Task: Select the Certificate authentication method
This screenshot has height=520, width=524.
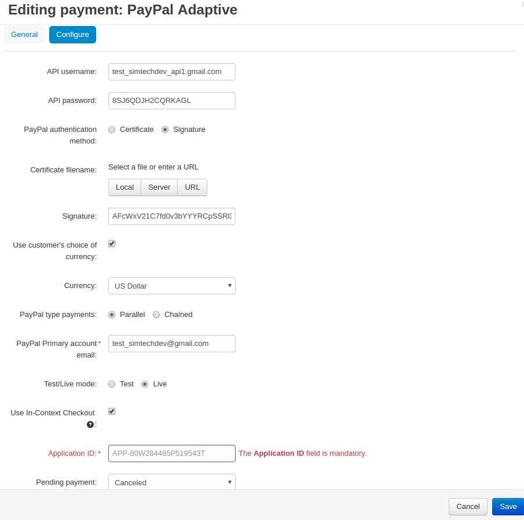Action: click(112, 130)
